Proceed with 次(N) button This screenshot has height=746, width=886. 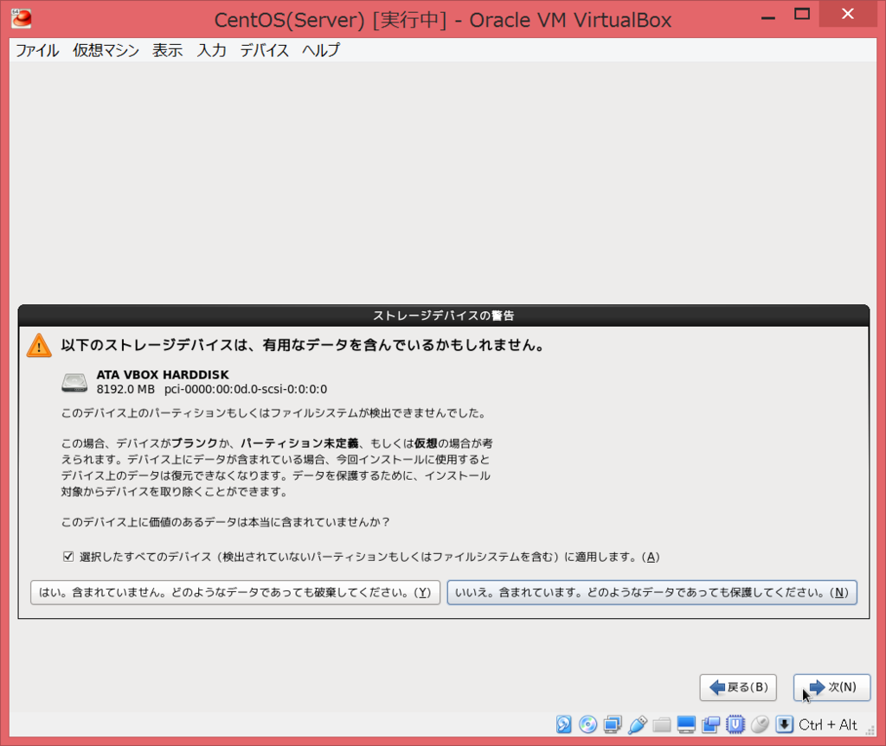click(x=831, y=687)
